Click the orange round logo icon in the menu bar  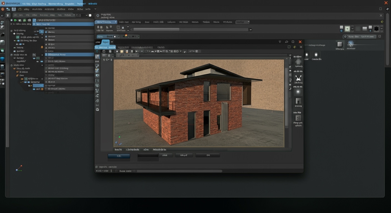(3, 9)
